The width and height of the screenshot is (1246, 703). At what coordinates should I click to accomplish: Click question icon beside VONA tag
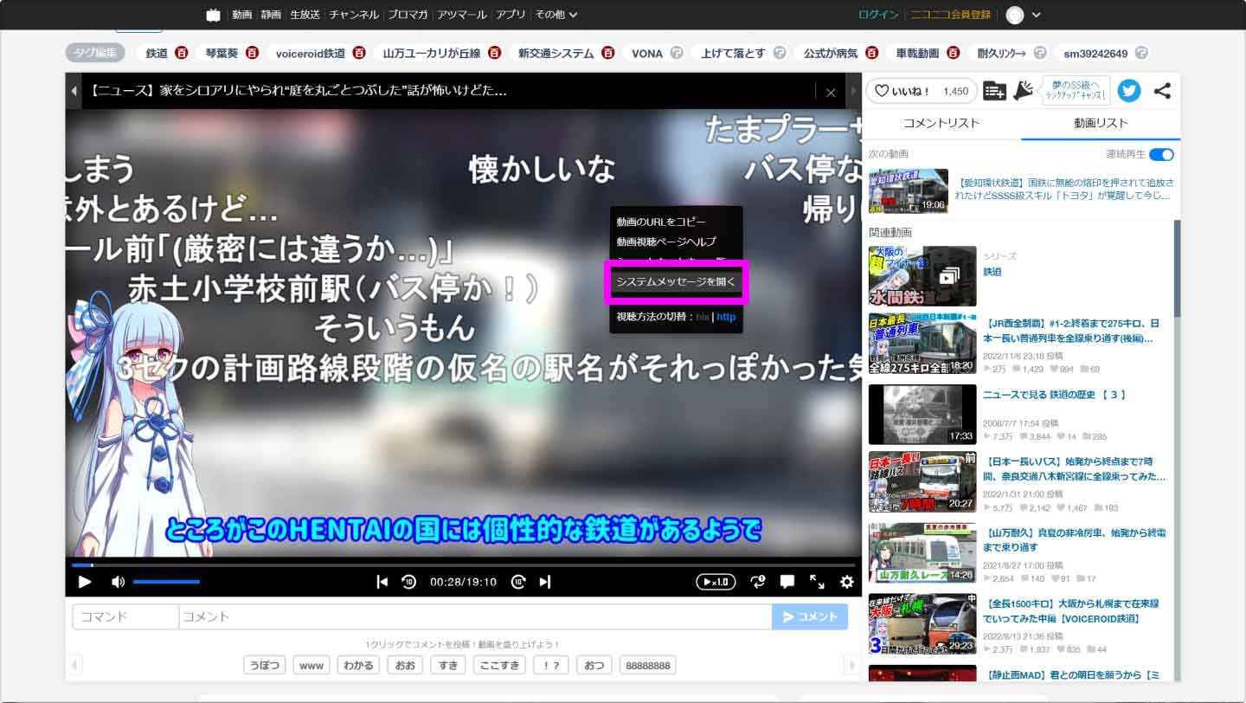pos(677,53)
